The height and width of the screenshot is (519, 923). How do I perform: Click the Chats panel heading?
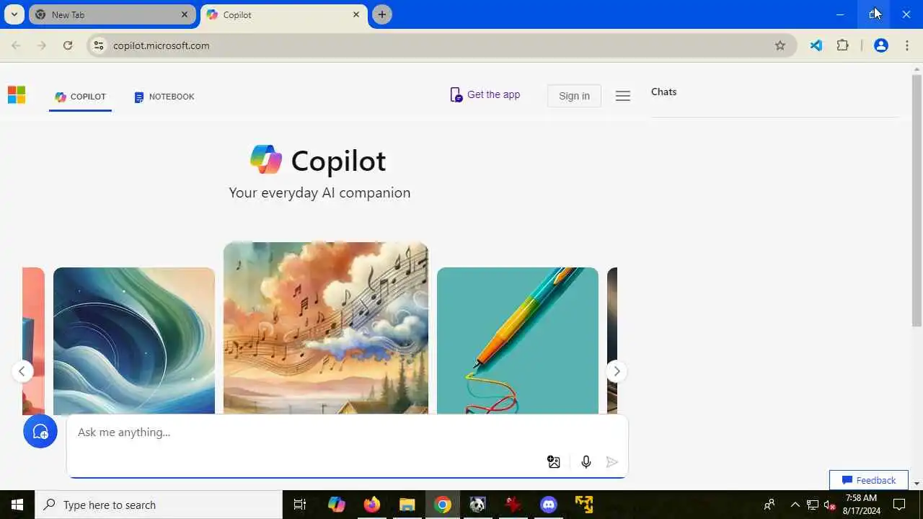click(663, 92)
